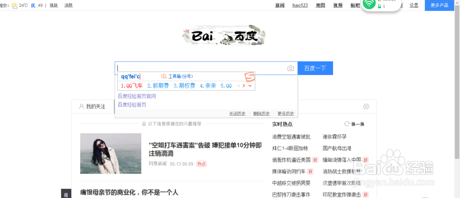This screenshot has width=460, height=198.
Task: Click the air quality 优 49 indicator
Action: pyautogui.click(x=37, y=5)
